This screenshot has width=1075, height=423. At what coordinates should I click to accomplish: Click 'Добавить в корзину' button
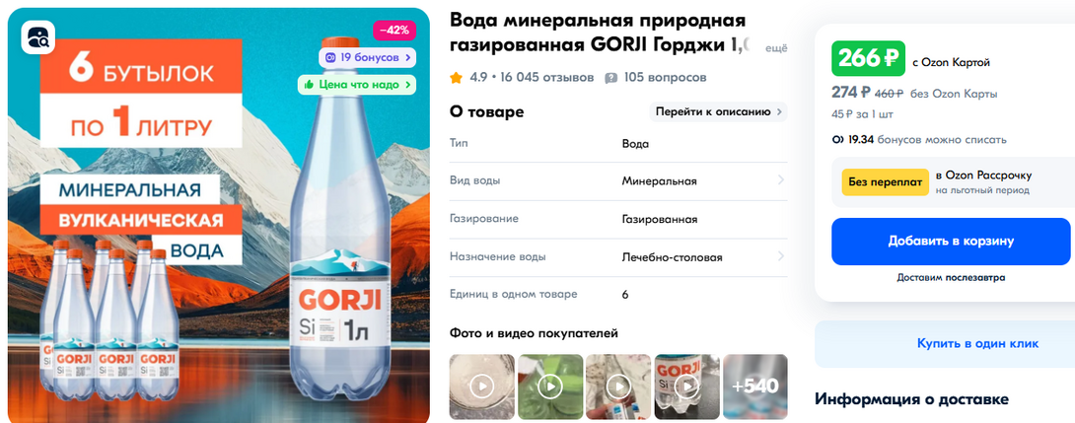tap(951, 242)
